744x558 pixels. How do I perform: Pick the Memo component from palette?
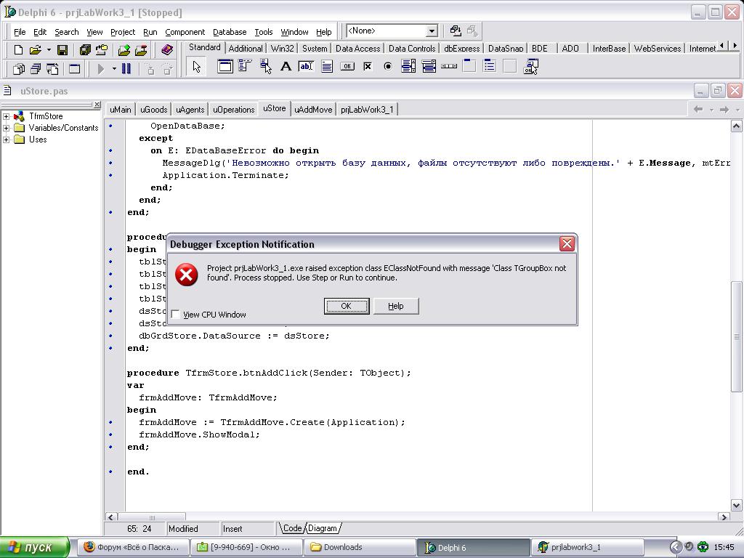pos(327,67)
